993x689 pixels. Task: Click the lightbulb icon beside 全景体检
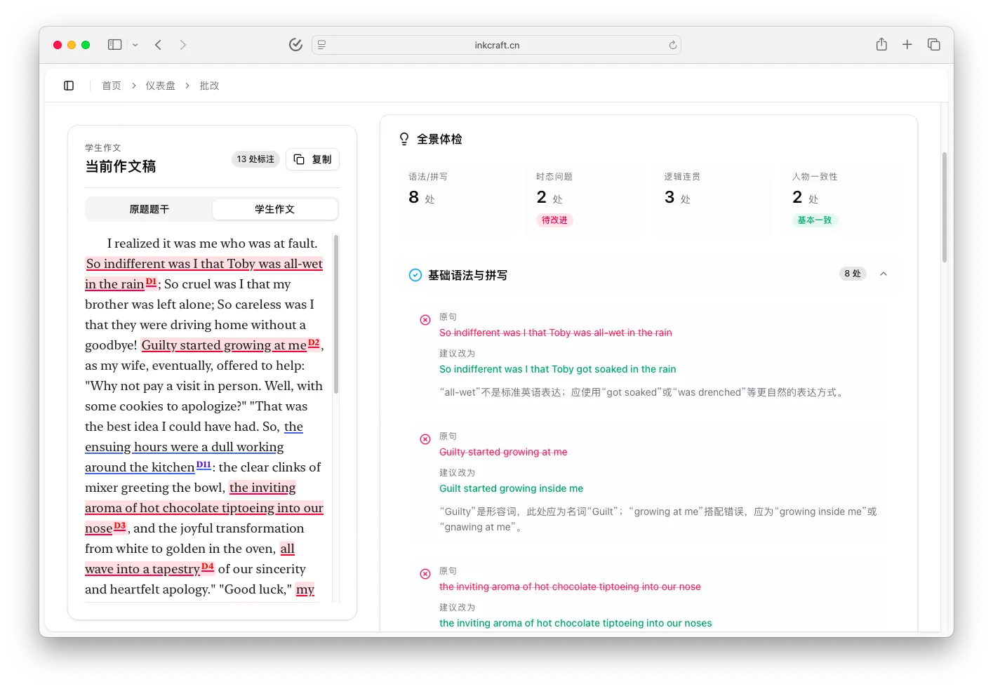[404, 139]
